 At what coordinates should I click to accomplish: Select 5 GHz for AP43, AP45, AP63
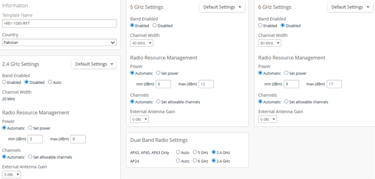[x=195, y=153]
